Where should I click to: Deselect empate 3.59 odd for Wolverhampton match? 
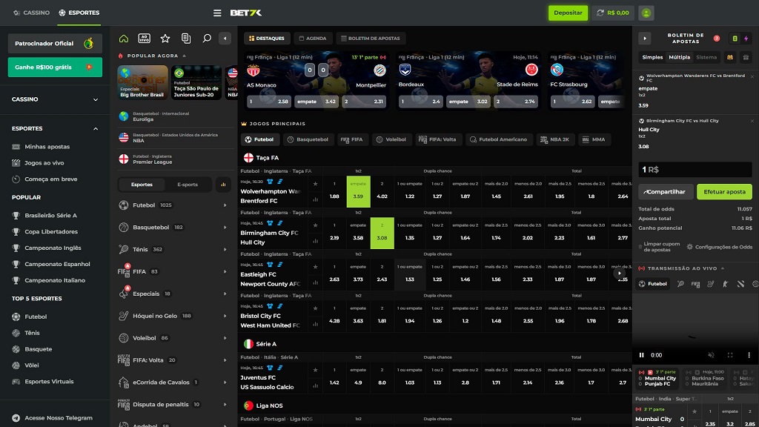[x=358, y=192]
